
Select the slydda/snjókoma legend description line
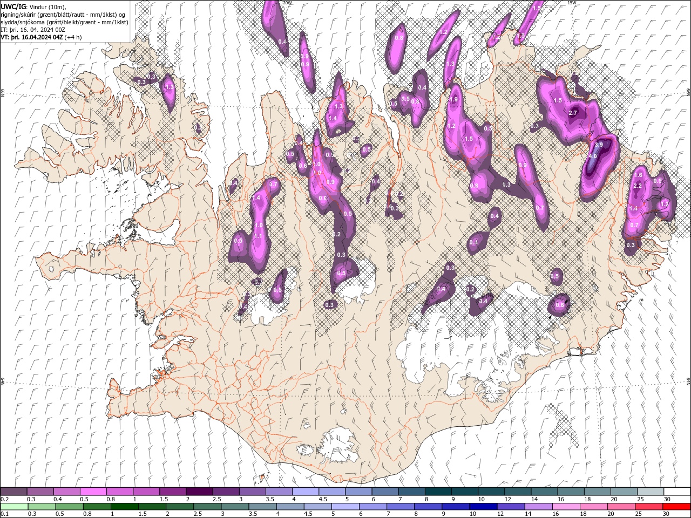click(x=64, y=22)
